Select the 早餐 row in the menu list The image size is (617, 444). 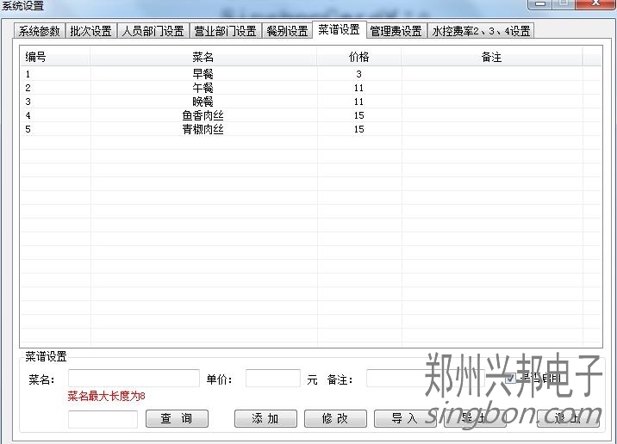pos(203,74)
